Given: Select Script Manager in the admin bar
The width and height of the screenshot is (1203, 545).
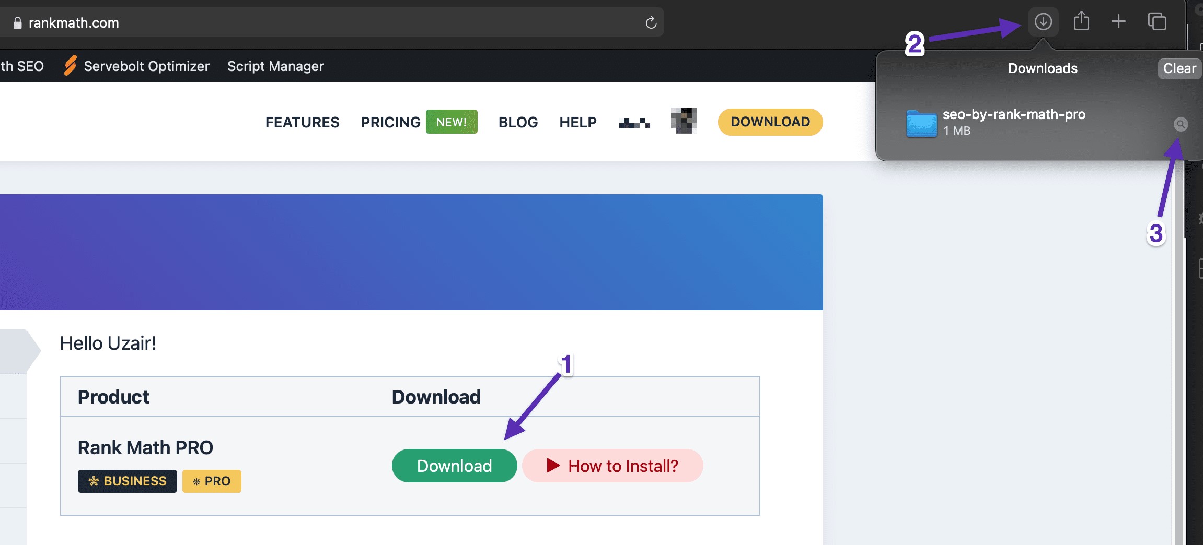Looking at the screenshot, I should (x=275, y=66).
